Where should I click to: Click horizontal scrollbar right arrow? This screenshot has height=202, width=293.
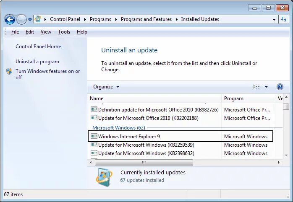(279, 162)
